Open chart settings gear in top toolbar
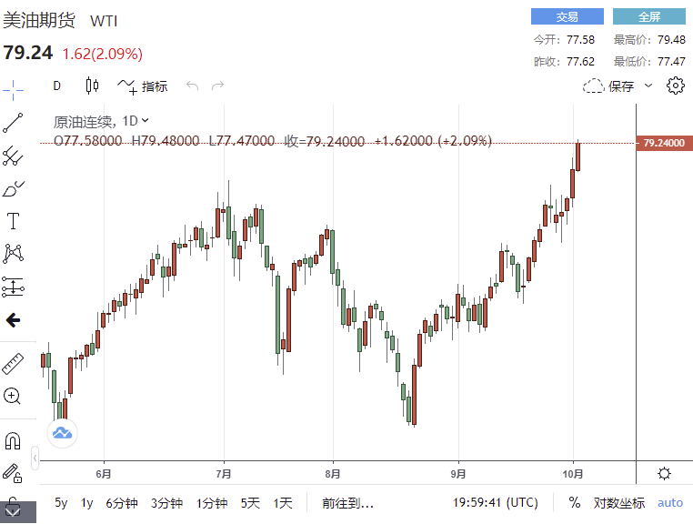This screenshot has width=693, height=524. [675, 86]
